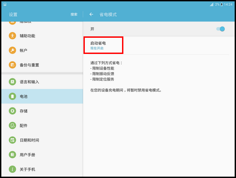Open 语言和输入 in settings list
This screenshot has height=178, width=236.
[x=42, y=82]
